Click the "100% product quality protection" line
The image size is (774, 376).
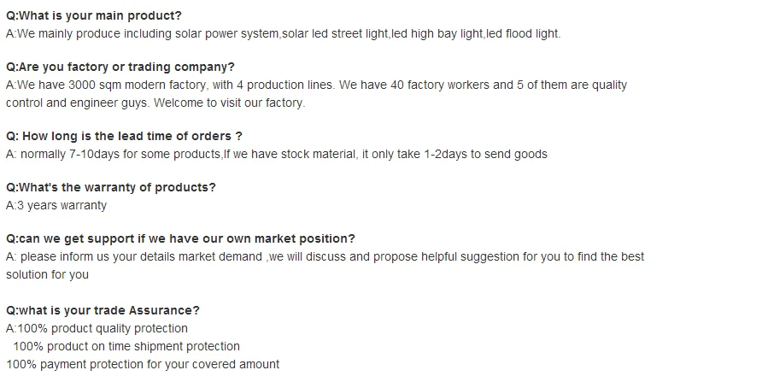tap(97, 328)
